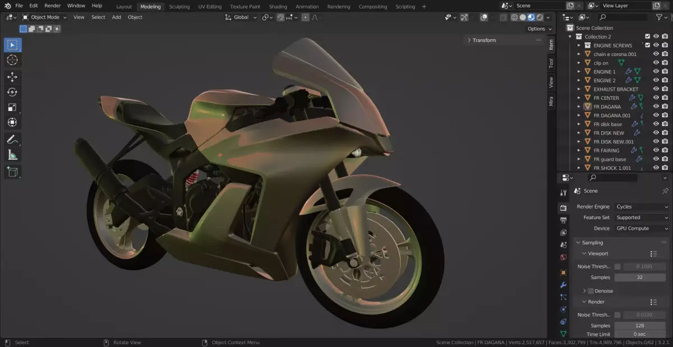Collapse the Sampling panel
Image resolution: width=673 pixels, height=347 pixels.
[x=579, y=243]
